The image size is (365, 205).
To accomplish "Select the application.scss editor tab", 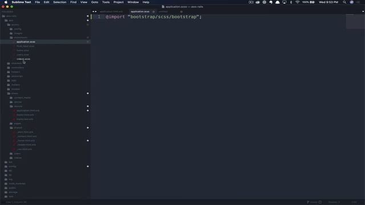I will (140, 11).
